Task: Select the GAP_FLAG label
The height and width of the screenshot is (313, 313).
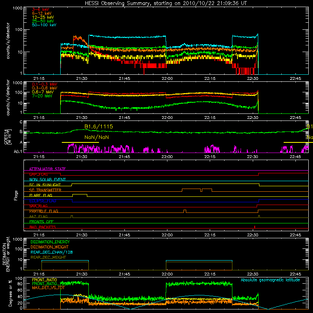Action: pyautogui.click(x=38, y=174)
